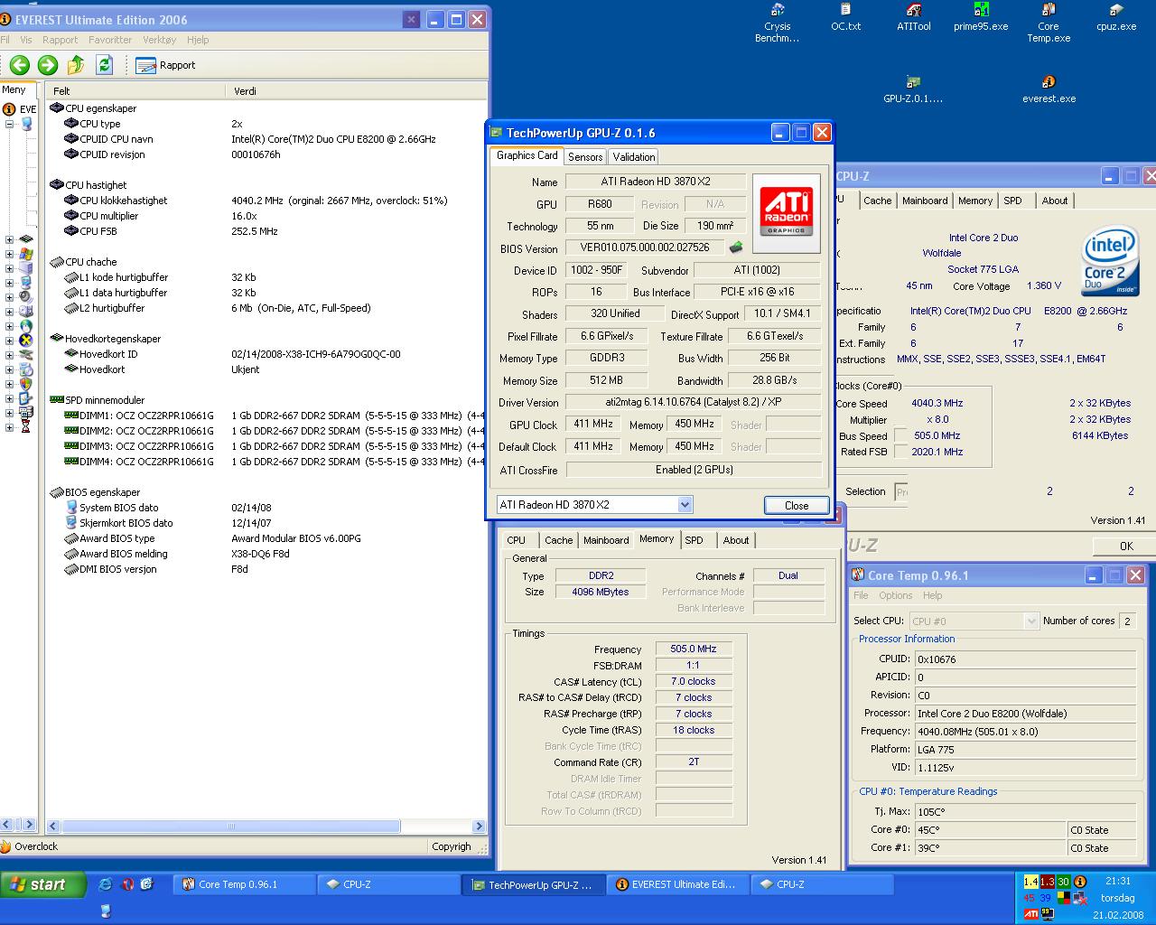Switch to Validation tab in GPU-Z

pos(634,157)
